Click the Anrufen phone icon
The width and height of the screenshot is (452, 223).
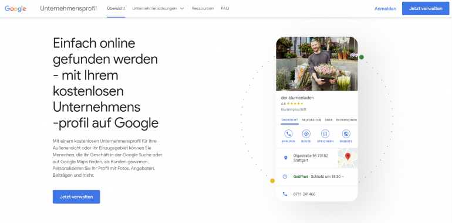click(288, 133)
